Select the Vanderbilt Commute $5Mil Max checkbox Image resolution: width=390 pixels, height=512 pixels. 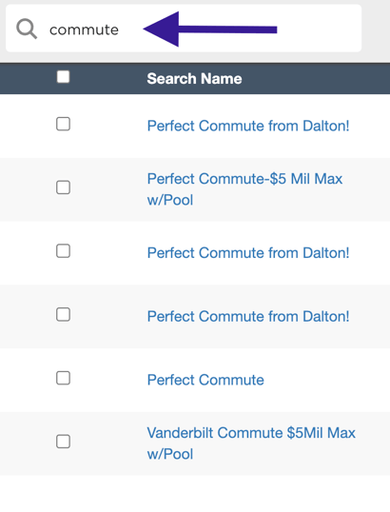pos(63,442)
